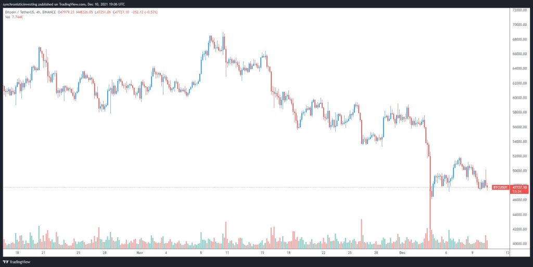Click the 40000.00 price axis label
The image size is (533, 267).
coord(519,244)
